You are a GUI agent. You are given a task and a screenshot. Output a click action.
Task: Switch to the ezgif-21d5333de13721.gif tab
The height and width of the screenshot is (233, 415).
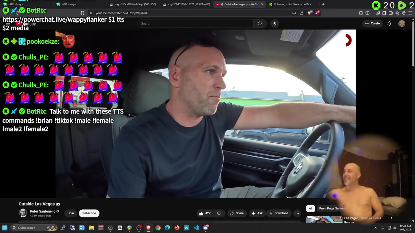click(186, 4)
